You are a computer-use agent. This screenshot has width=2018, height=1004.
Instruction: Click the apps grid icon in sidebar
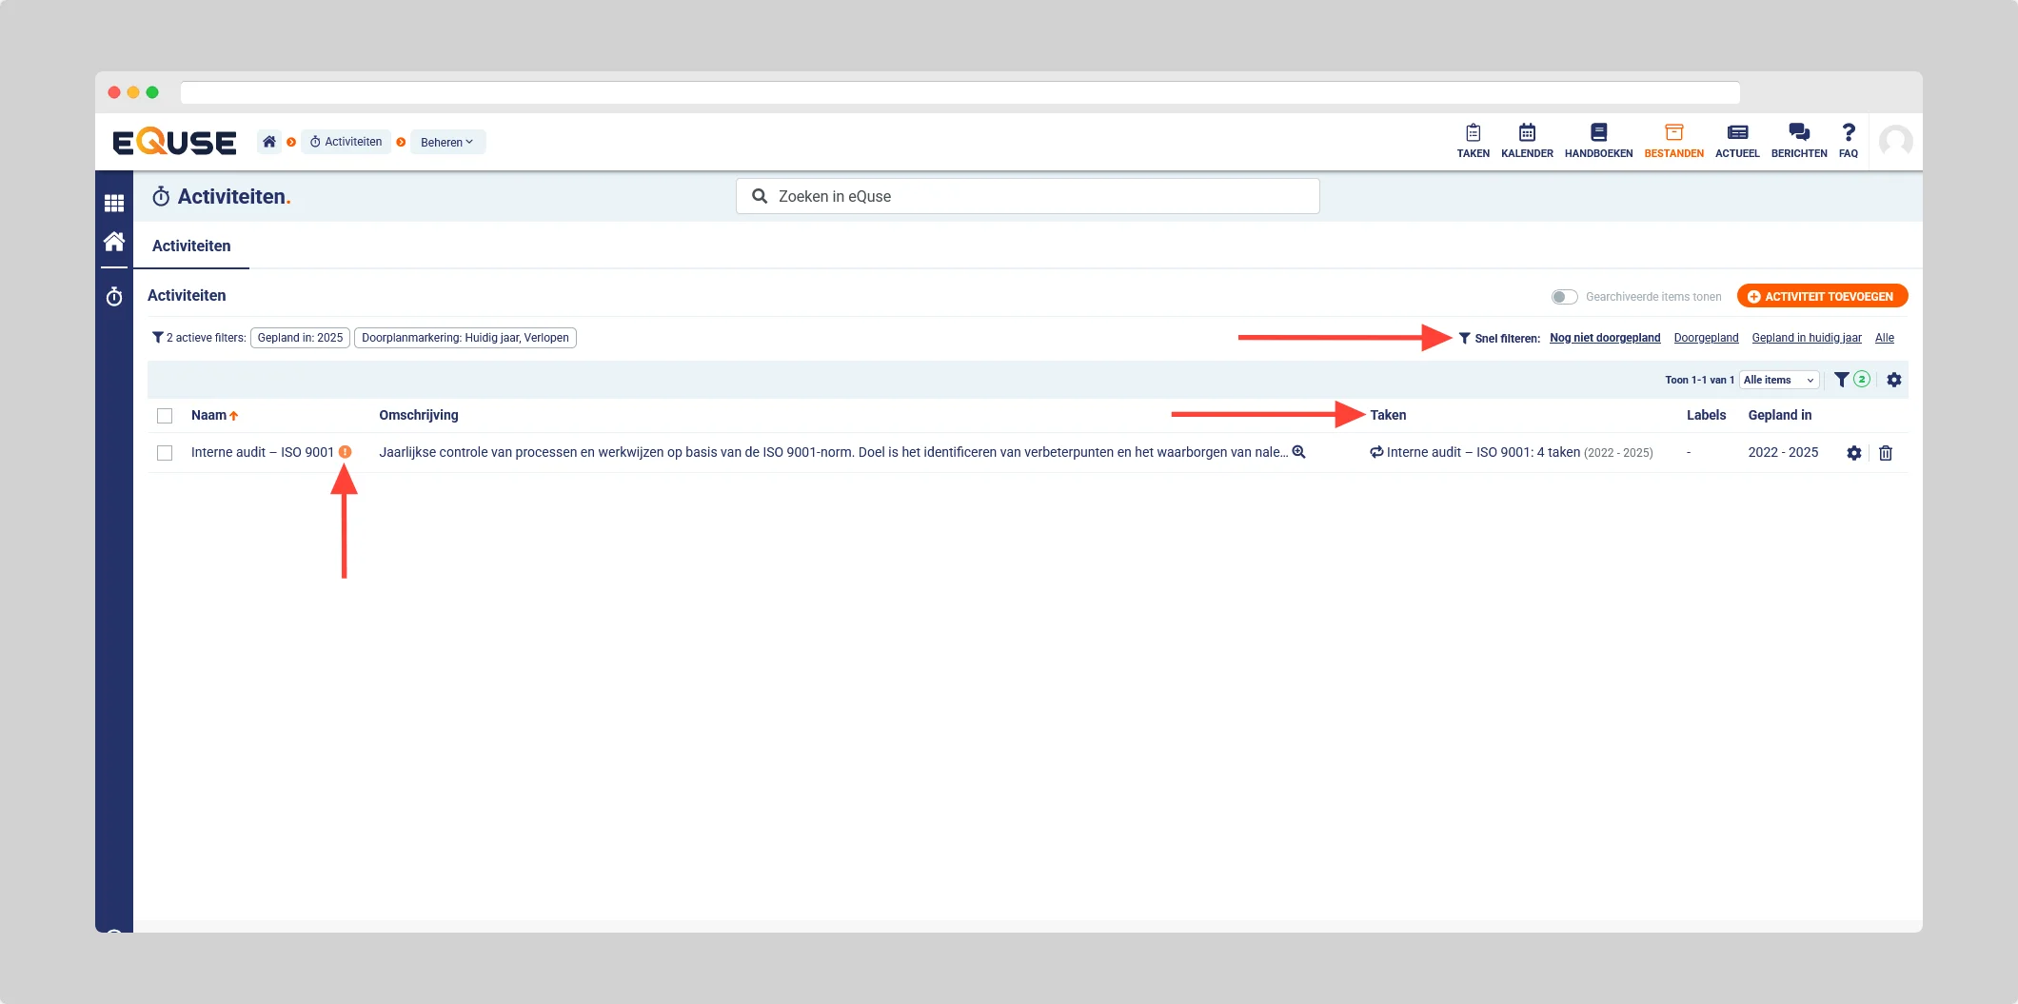pos(114,203)
